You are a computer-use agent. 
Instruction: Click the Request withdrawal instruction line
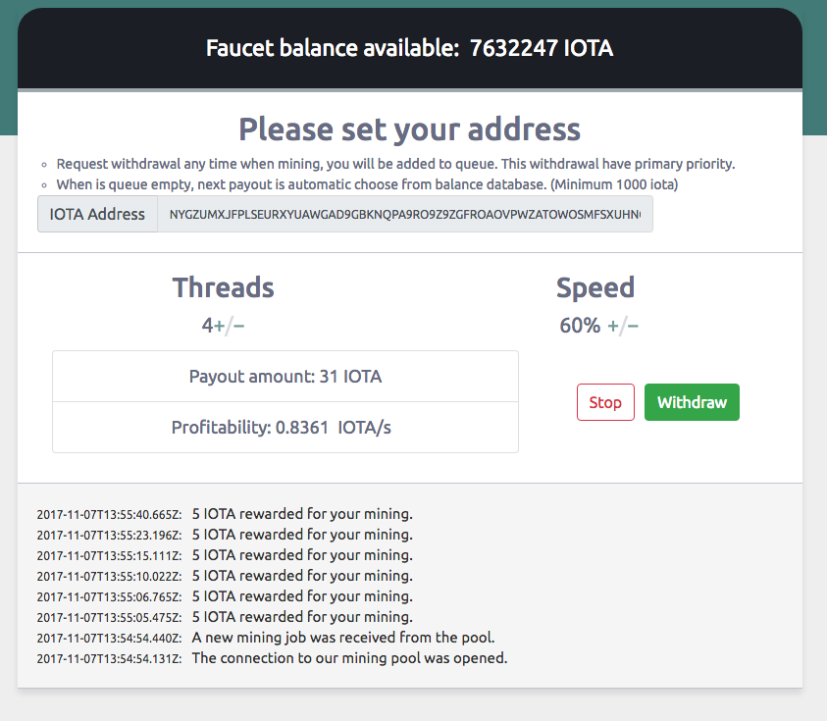click(395, 164)
